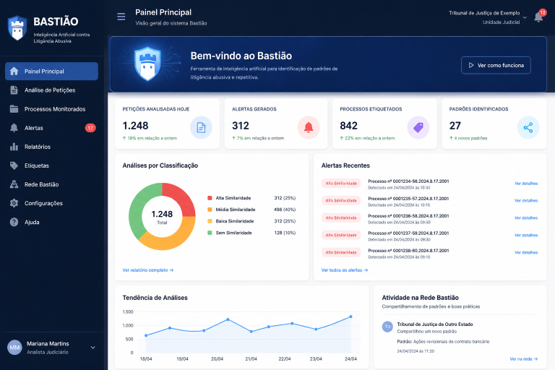Expand the Tribunal de Justiça unit dropdown
The width and height of the screenshot is (555, 370).
point(525,17)
